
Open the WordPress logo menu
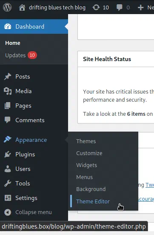(7, 7)
